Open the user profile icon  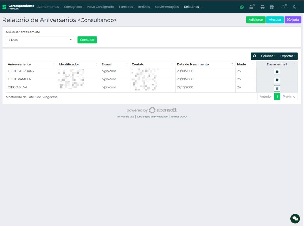pyautogui.click(x=294, y=7)
